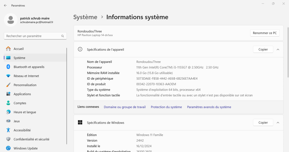The image size is (289, 152).
Task: Click the Windows Update sync icon
Action: [8, 148]
